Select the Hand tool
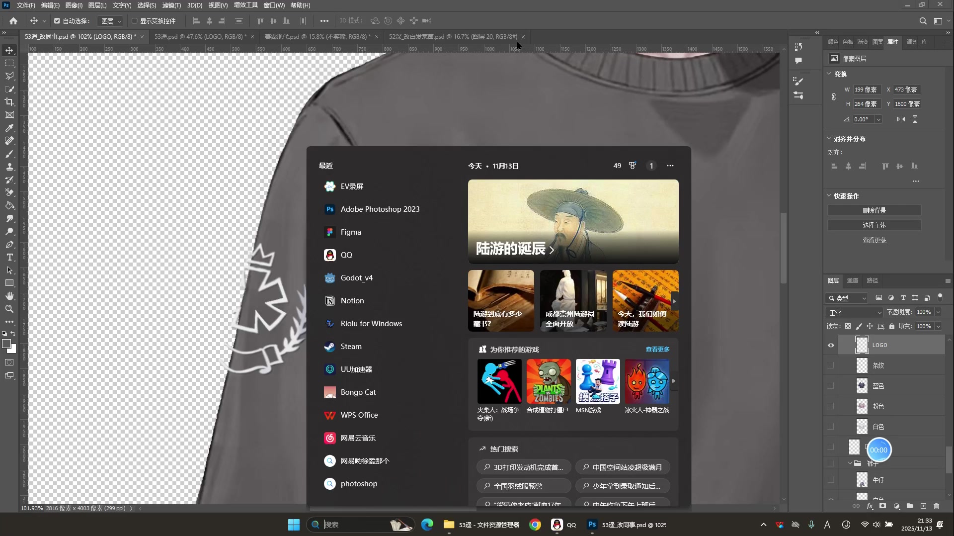 (x=9, y=296)
